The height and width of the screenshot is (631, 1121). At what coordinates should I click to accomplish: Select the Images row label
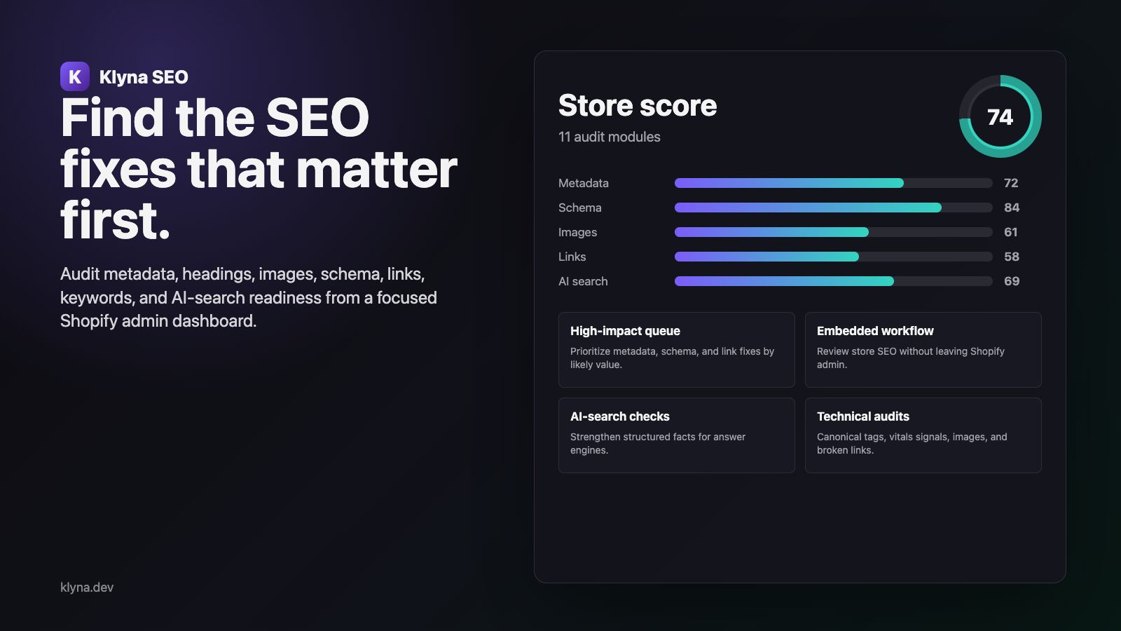point(578,232)
